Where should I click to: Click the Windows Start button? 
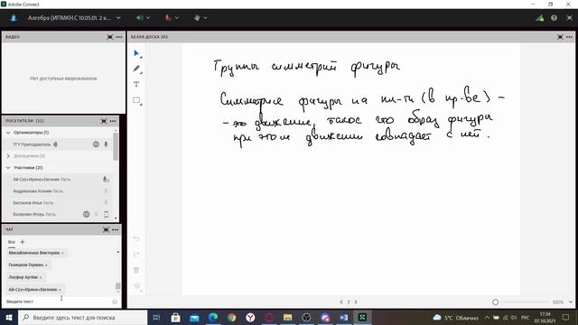click(9, 317)
